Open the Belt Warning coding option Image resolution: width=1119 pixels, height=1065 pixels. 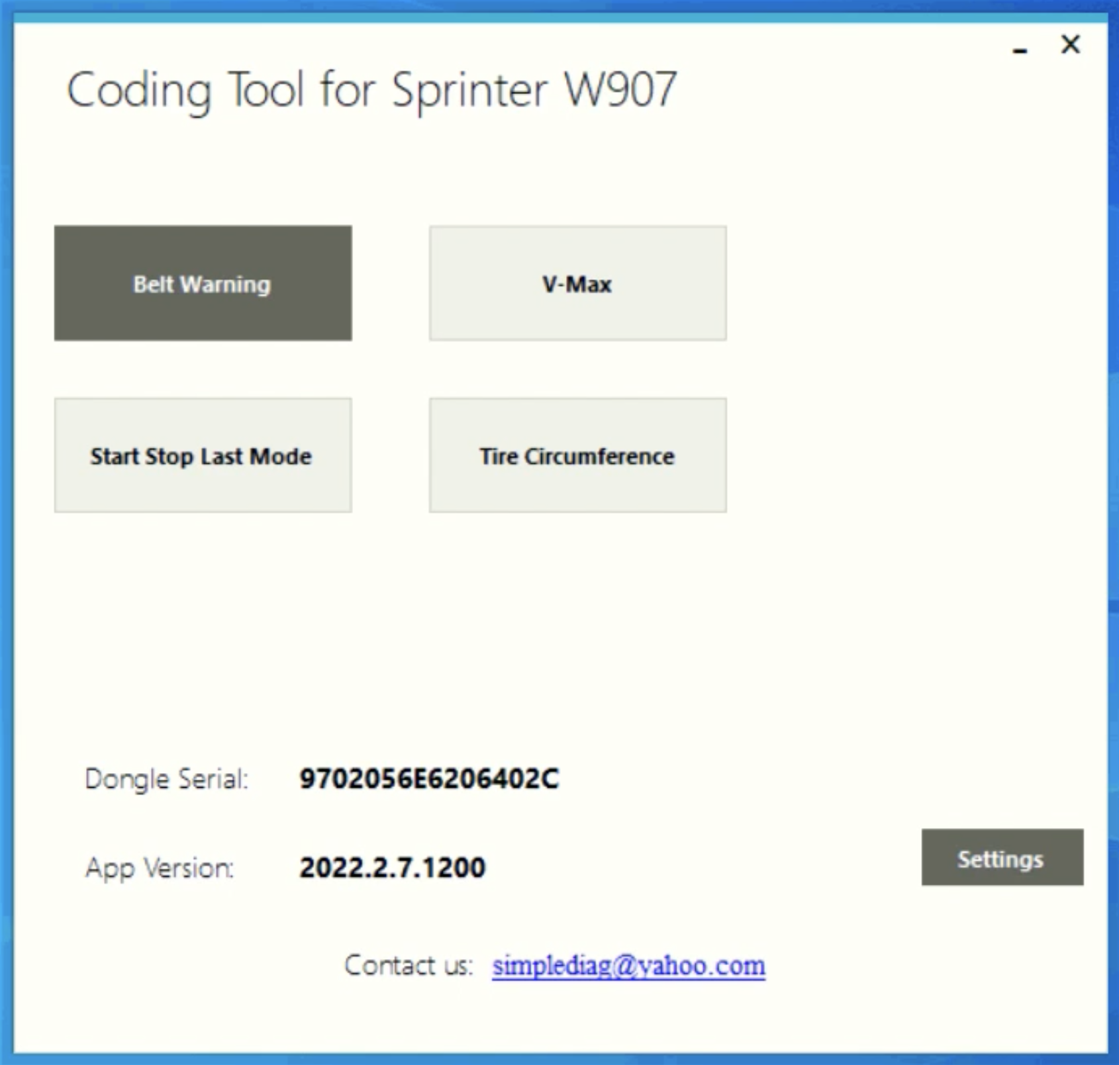(203, 283)
